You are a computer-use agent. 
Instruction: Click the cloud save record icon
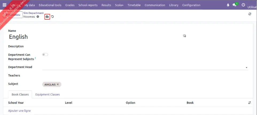[47, 17]
